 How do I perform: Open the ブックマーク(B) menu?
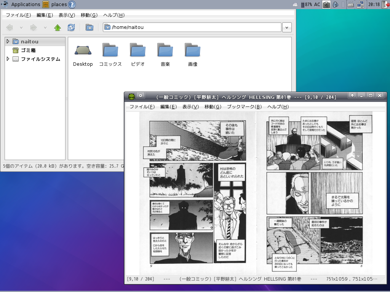[x=244, y=107]
